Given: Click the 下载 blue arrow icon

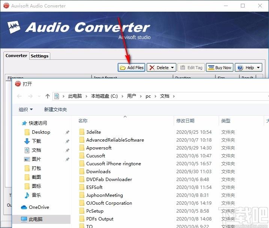Looking at the screenshot, I should pos(27,141).
